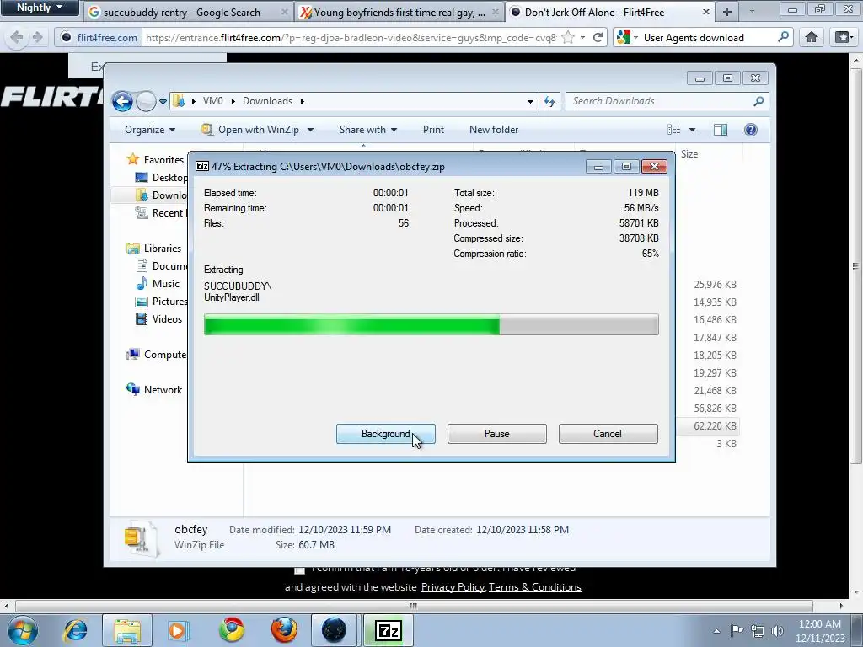Cancel the 7-Zip extraction
This screenshot has height=647, width=863.
608,434
